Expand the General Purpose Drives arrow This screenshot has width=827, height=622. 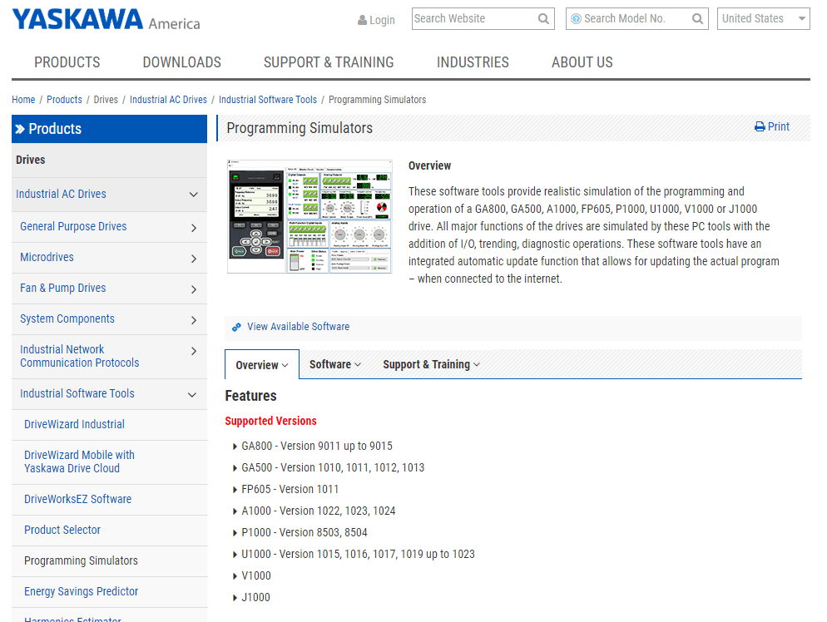click(194, 228)
